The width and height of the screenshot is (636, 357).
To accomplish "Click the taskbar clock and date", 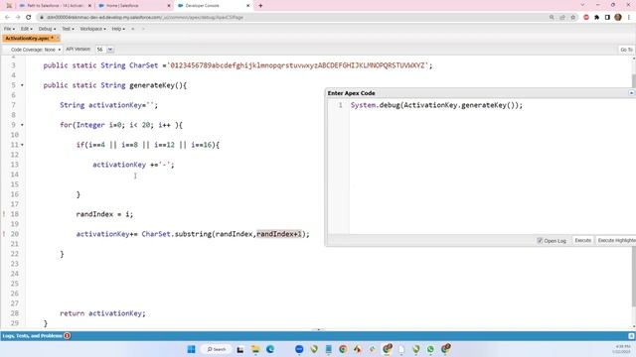I will tap(621, 349).
